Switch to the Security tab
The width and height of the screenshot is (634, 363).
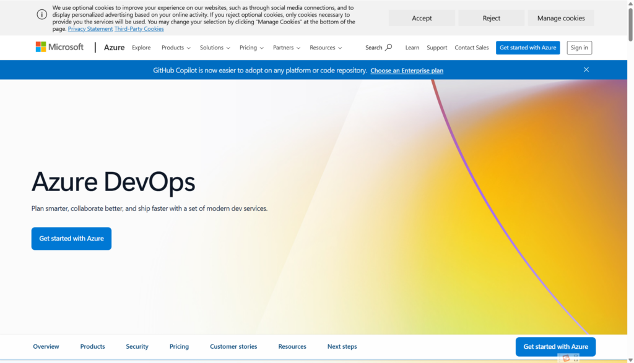tap(137, 346)
